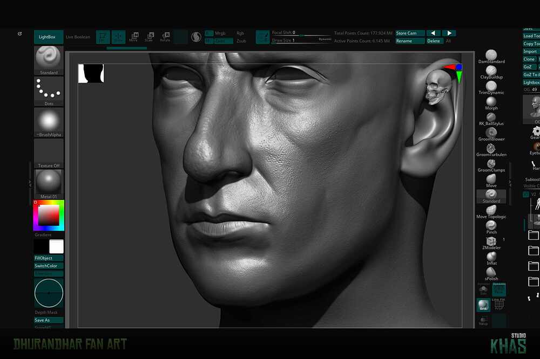Viewport: 540px width, 359px height.
Task: Click Clone in Tool palette
Action: click(x=530, y=59)
